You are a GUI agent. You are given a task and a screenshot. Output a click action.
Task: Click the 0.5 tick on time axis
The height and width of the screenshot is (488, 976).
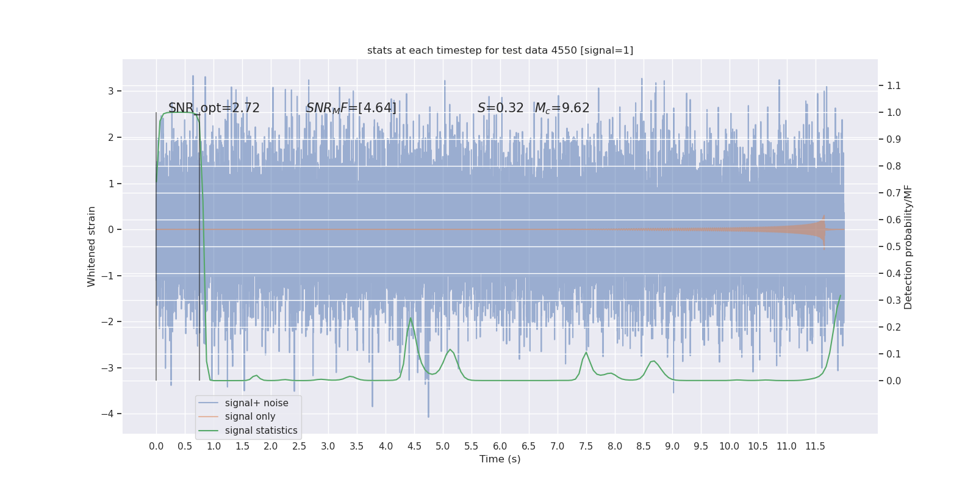click(185, 446)
